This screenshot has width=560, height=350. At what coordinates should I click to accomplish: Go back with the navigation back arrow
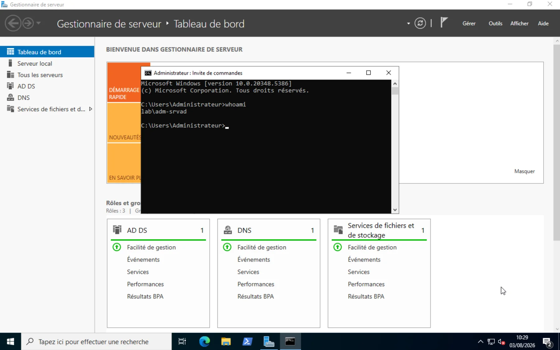click(x=13, y=23)
